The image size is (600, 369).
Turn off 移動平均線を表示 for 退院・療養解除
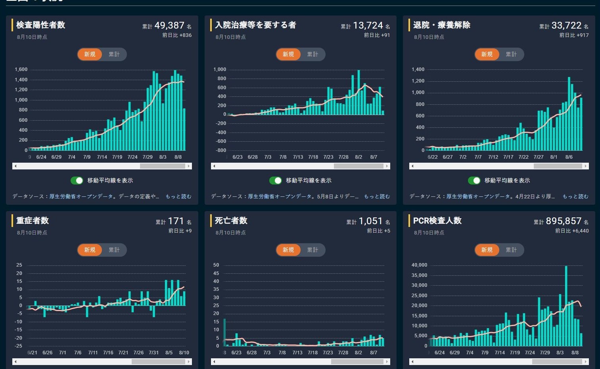[474, 181]
